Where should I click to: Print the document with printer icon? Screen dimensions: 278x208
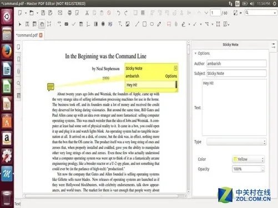point(69,13)
